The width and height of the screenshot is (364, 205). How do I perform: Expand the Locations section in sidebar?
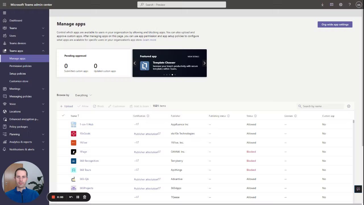pyautogui.click(x=43, y=112)
